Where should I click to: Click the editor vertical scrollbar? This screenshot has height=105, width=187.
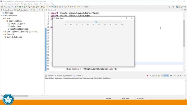coord(184,33)
